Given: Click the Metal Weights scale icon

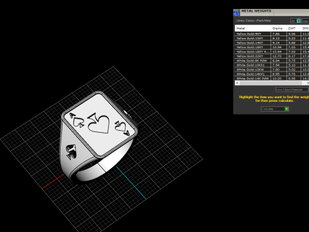Looking at the screenshot, I should 236,12.
